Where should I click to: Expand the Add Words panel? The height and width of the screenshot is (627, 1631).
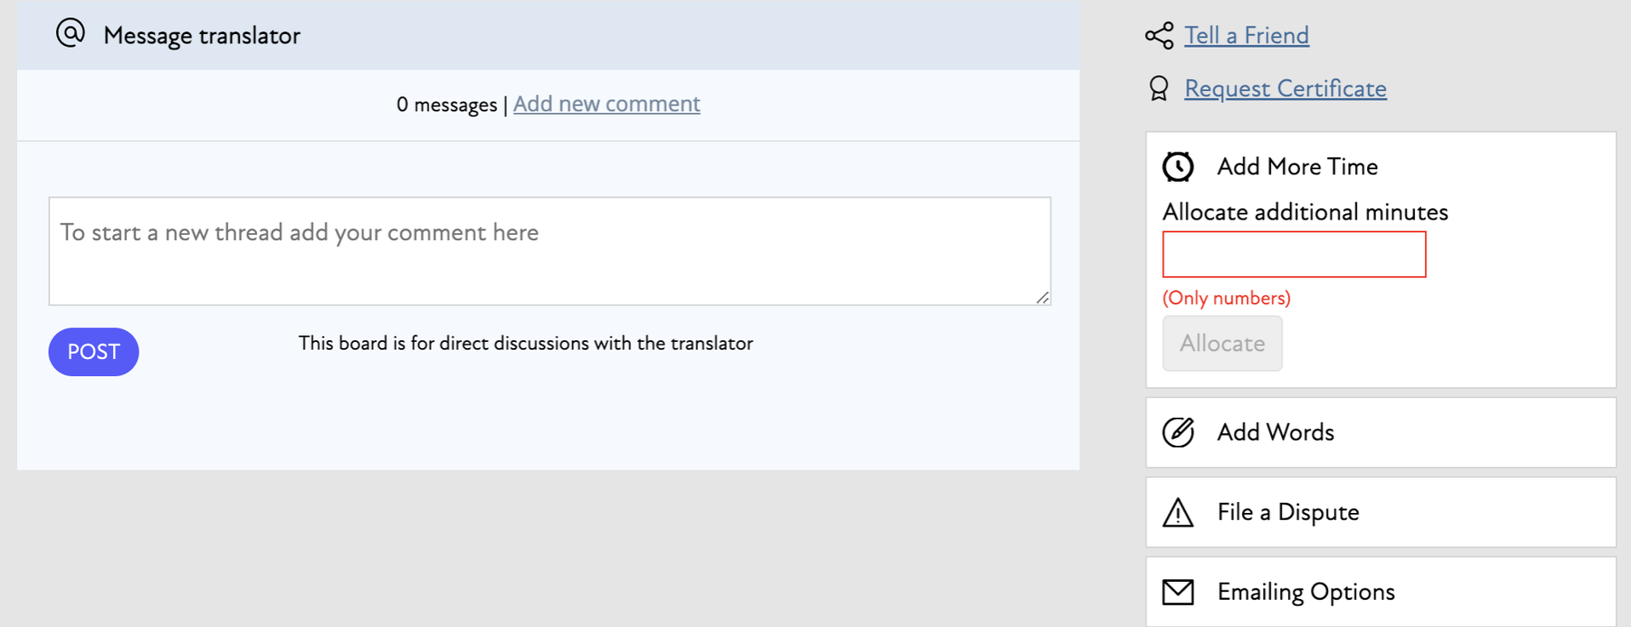(x=1275, y=432)
